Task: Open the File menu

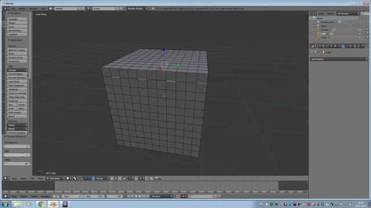Action: (13, 9)
